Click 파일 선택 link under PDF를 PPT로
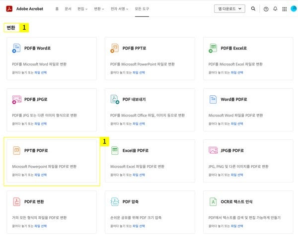298x242 pixels. [x=139, y=72]
